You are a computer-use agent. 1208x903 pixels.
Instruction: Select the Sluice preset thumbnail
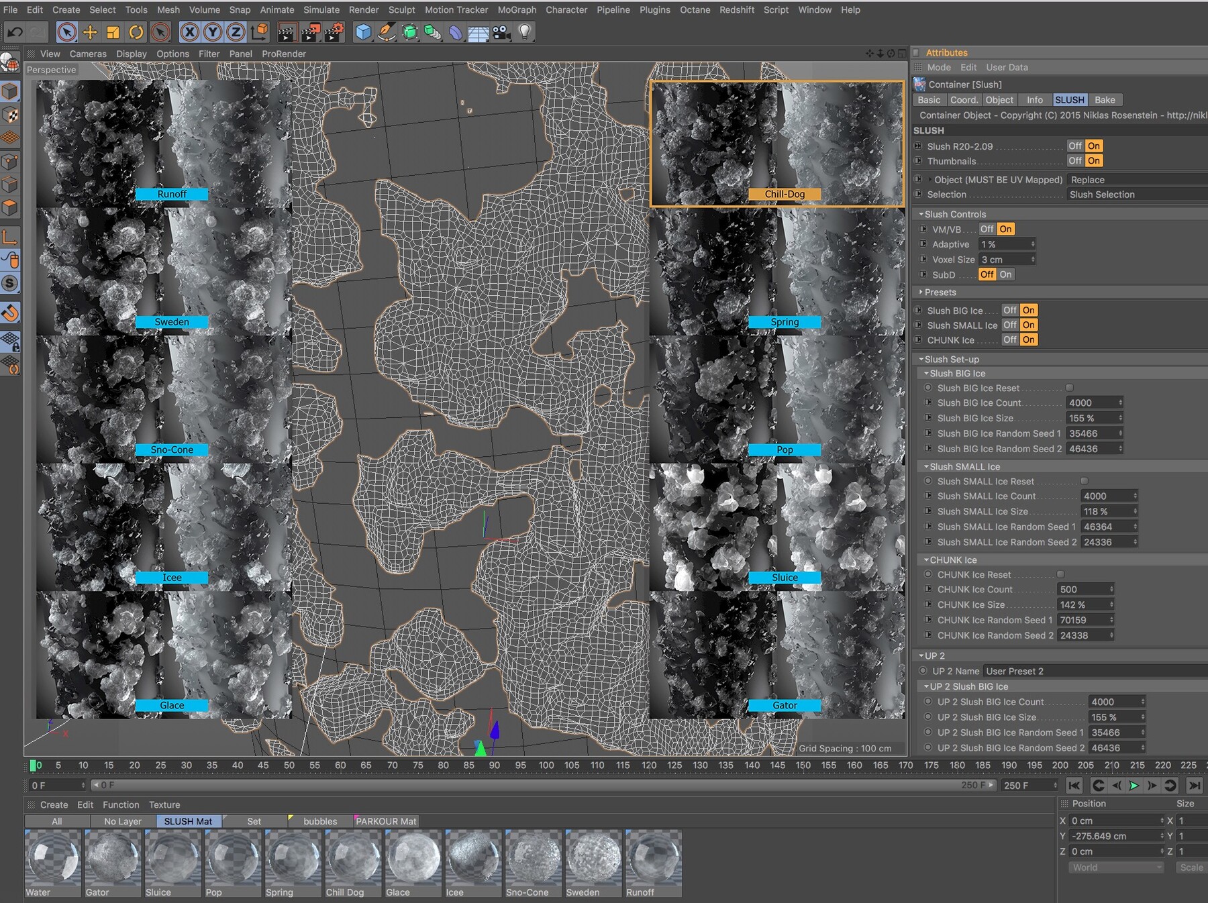pyautogui.click(x=777, y=527)
